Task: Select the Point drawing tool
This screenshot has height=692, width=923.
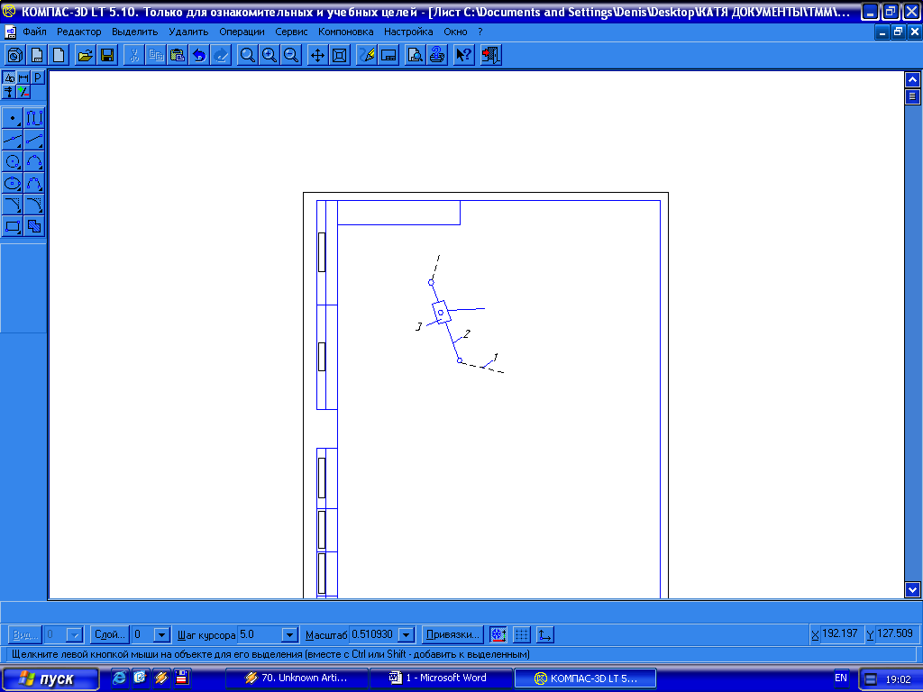Action: [x=13, y=118]
